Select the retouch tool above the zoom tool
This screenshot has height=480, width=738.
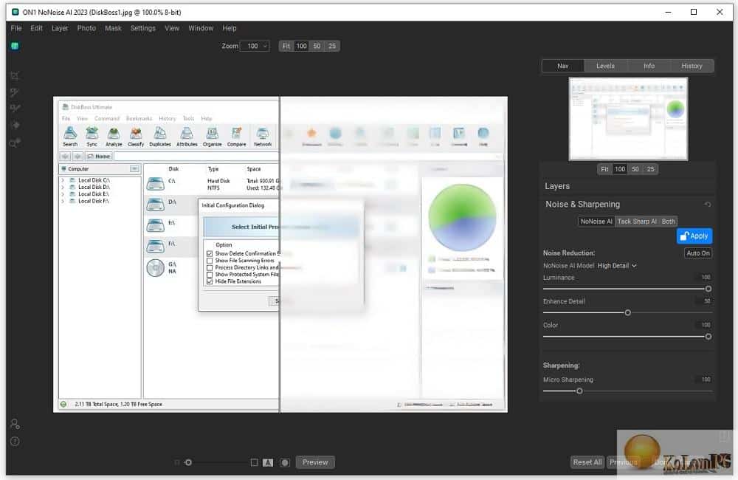pos(15,125)
